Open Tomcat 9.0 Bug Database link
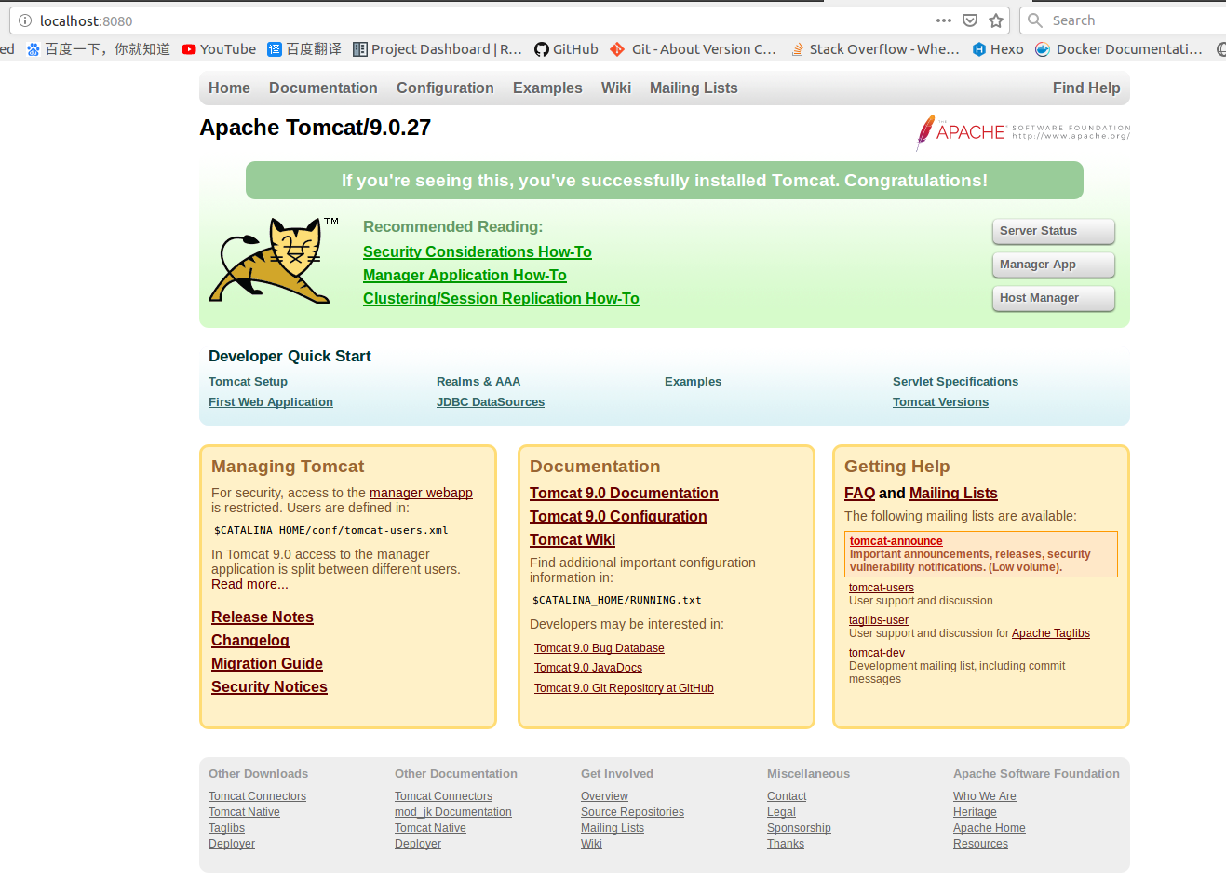The height and width of the screenshot is (882, 1226). click(600, 648)
